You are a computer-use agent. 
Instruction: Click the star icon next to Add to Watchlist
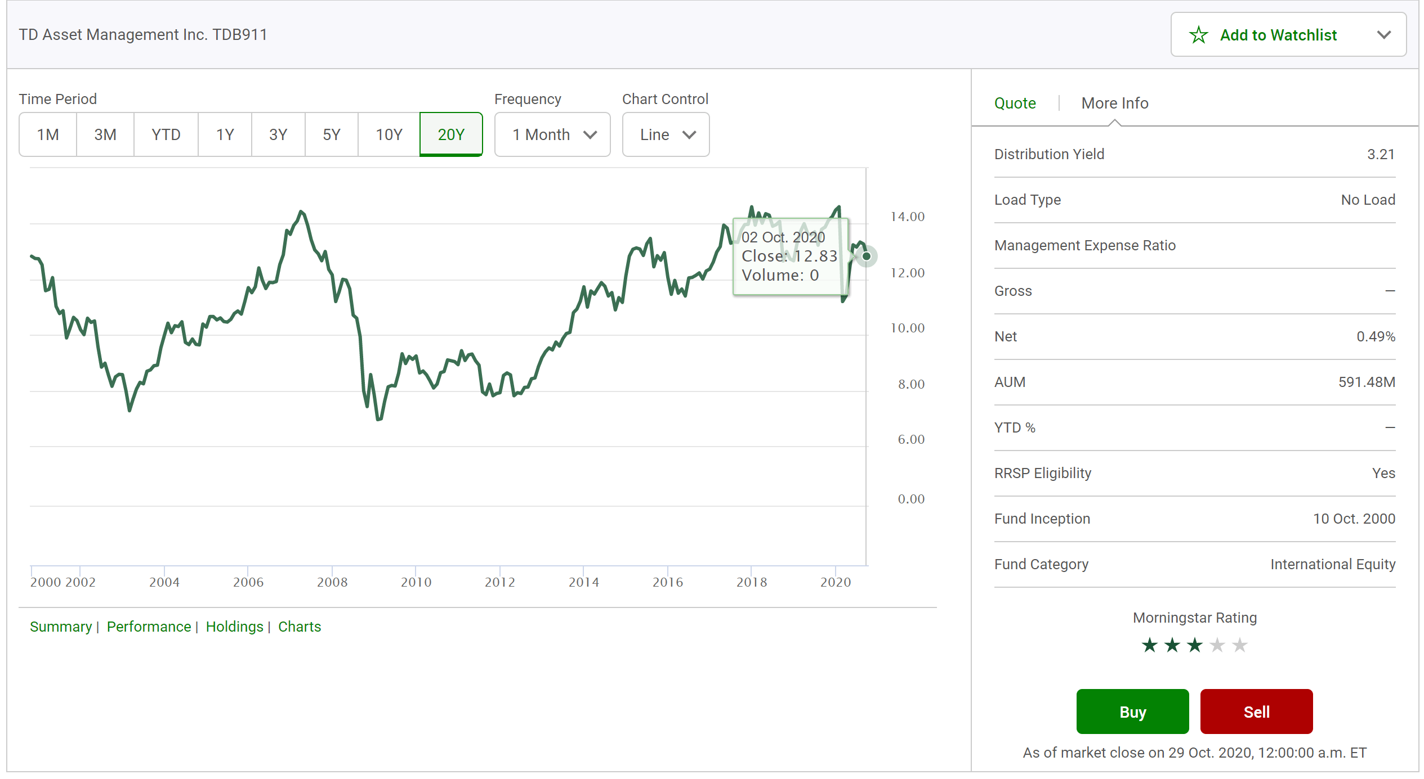pyautogui.click(x=1198, y=35)
